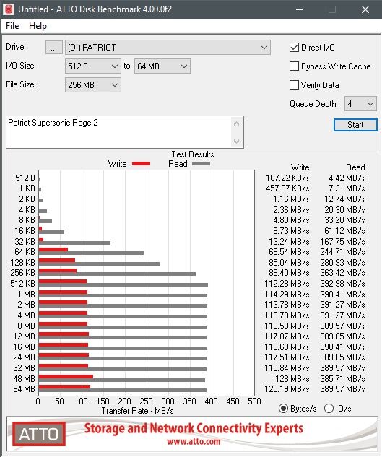The width and height of the screenshot is (382, 457).
Task: Click the 457.67 KB/s write value
Action: [x=287, y=188]
